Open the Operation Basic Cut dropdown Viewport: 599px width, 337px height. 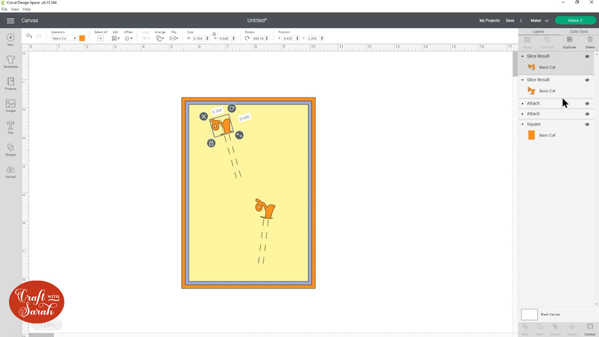click(x=64, y=38)
